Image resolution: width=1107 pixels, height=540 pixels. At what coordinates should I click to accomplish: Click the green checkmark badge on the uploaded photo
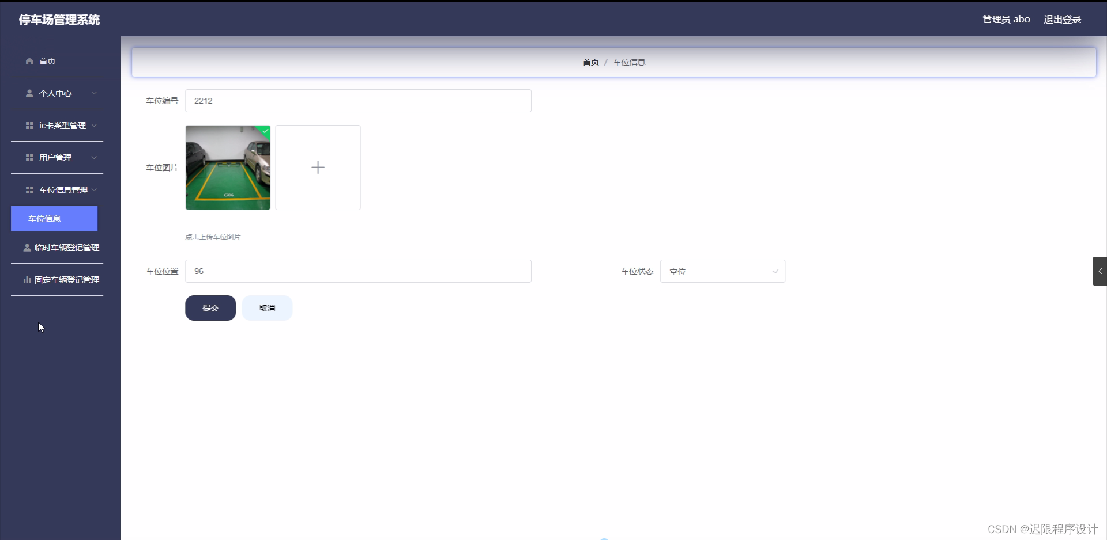coord(265,131)
